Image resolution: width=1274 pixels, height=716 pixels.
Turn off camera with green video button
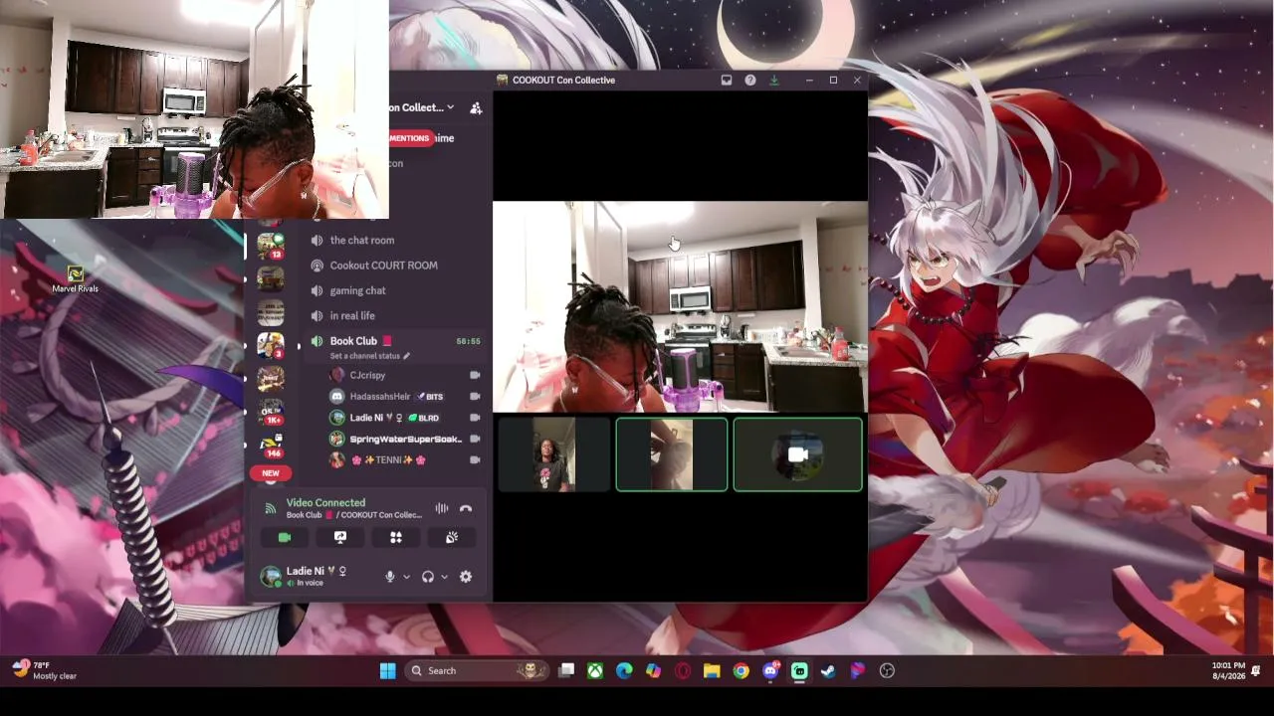tap(285, 537)
